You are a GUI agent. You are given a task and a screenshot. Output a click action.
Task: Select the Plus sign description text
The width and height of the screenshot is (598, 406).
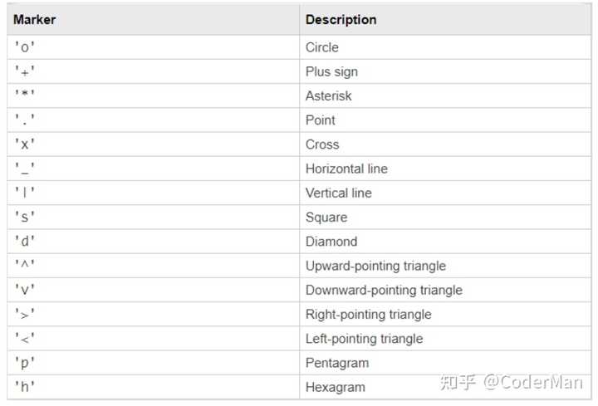[x=331, y=71]
